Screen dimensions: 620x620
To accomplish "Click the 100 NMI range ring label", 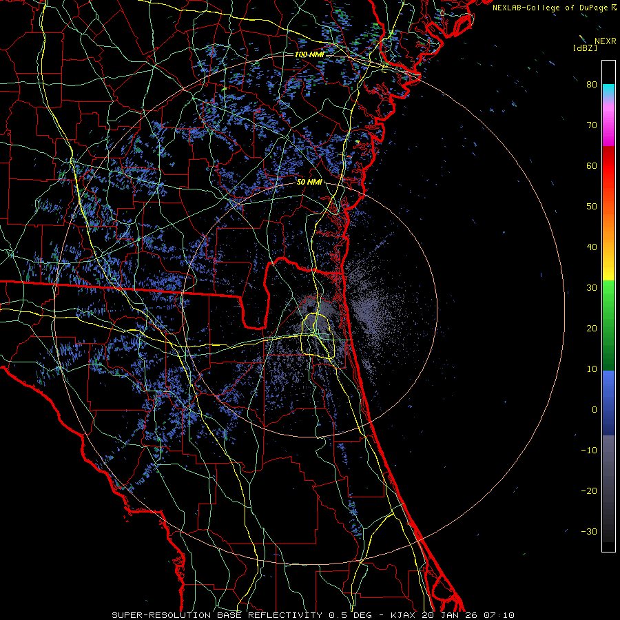I will click(309, 54).
